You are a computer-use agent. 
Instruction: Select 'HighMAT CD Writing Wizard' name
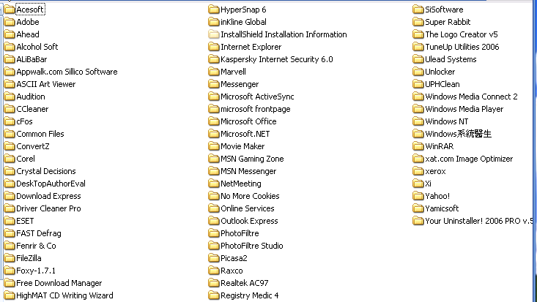64,295
